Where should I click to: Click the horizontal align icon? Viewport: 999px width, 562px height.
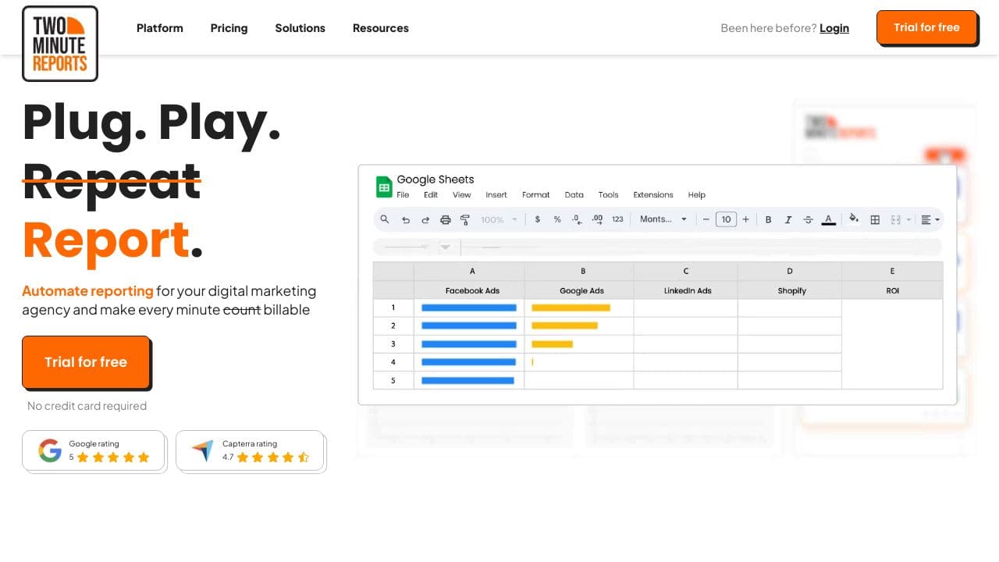pos(926,219)
